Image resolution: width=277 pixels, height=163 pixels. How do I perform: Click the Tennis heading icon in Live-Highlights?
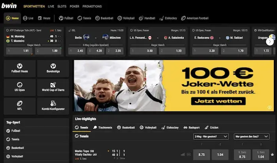(76, 136)
